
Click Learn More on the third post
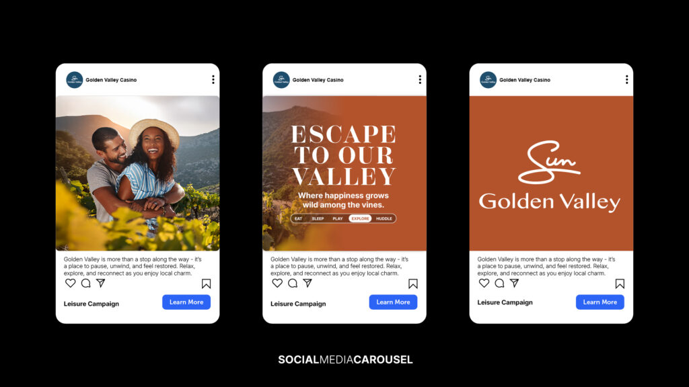point(600,302)
